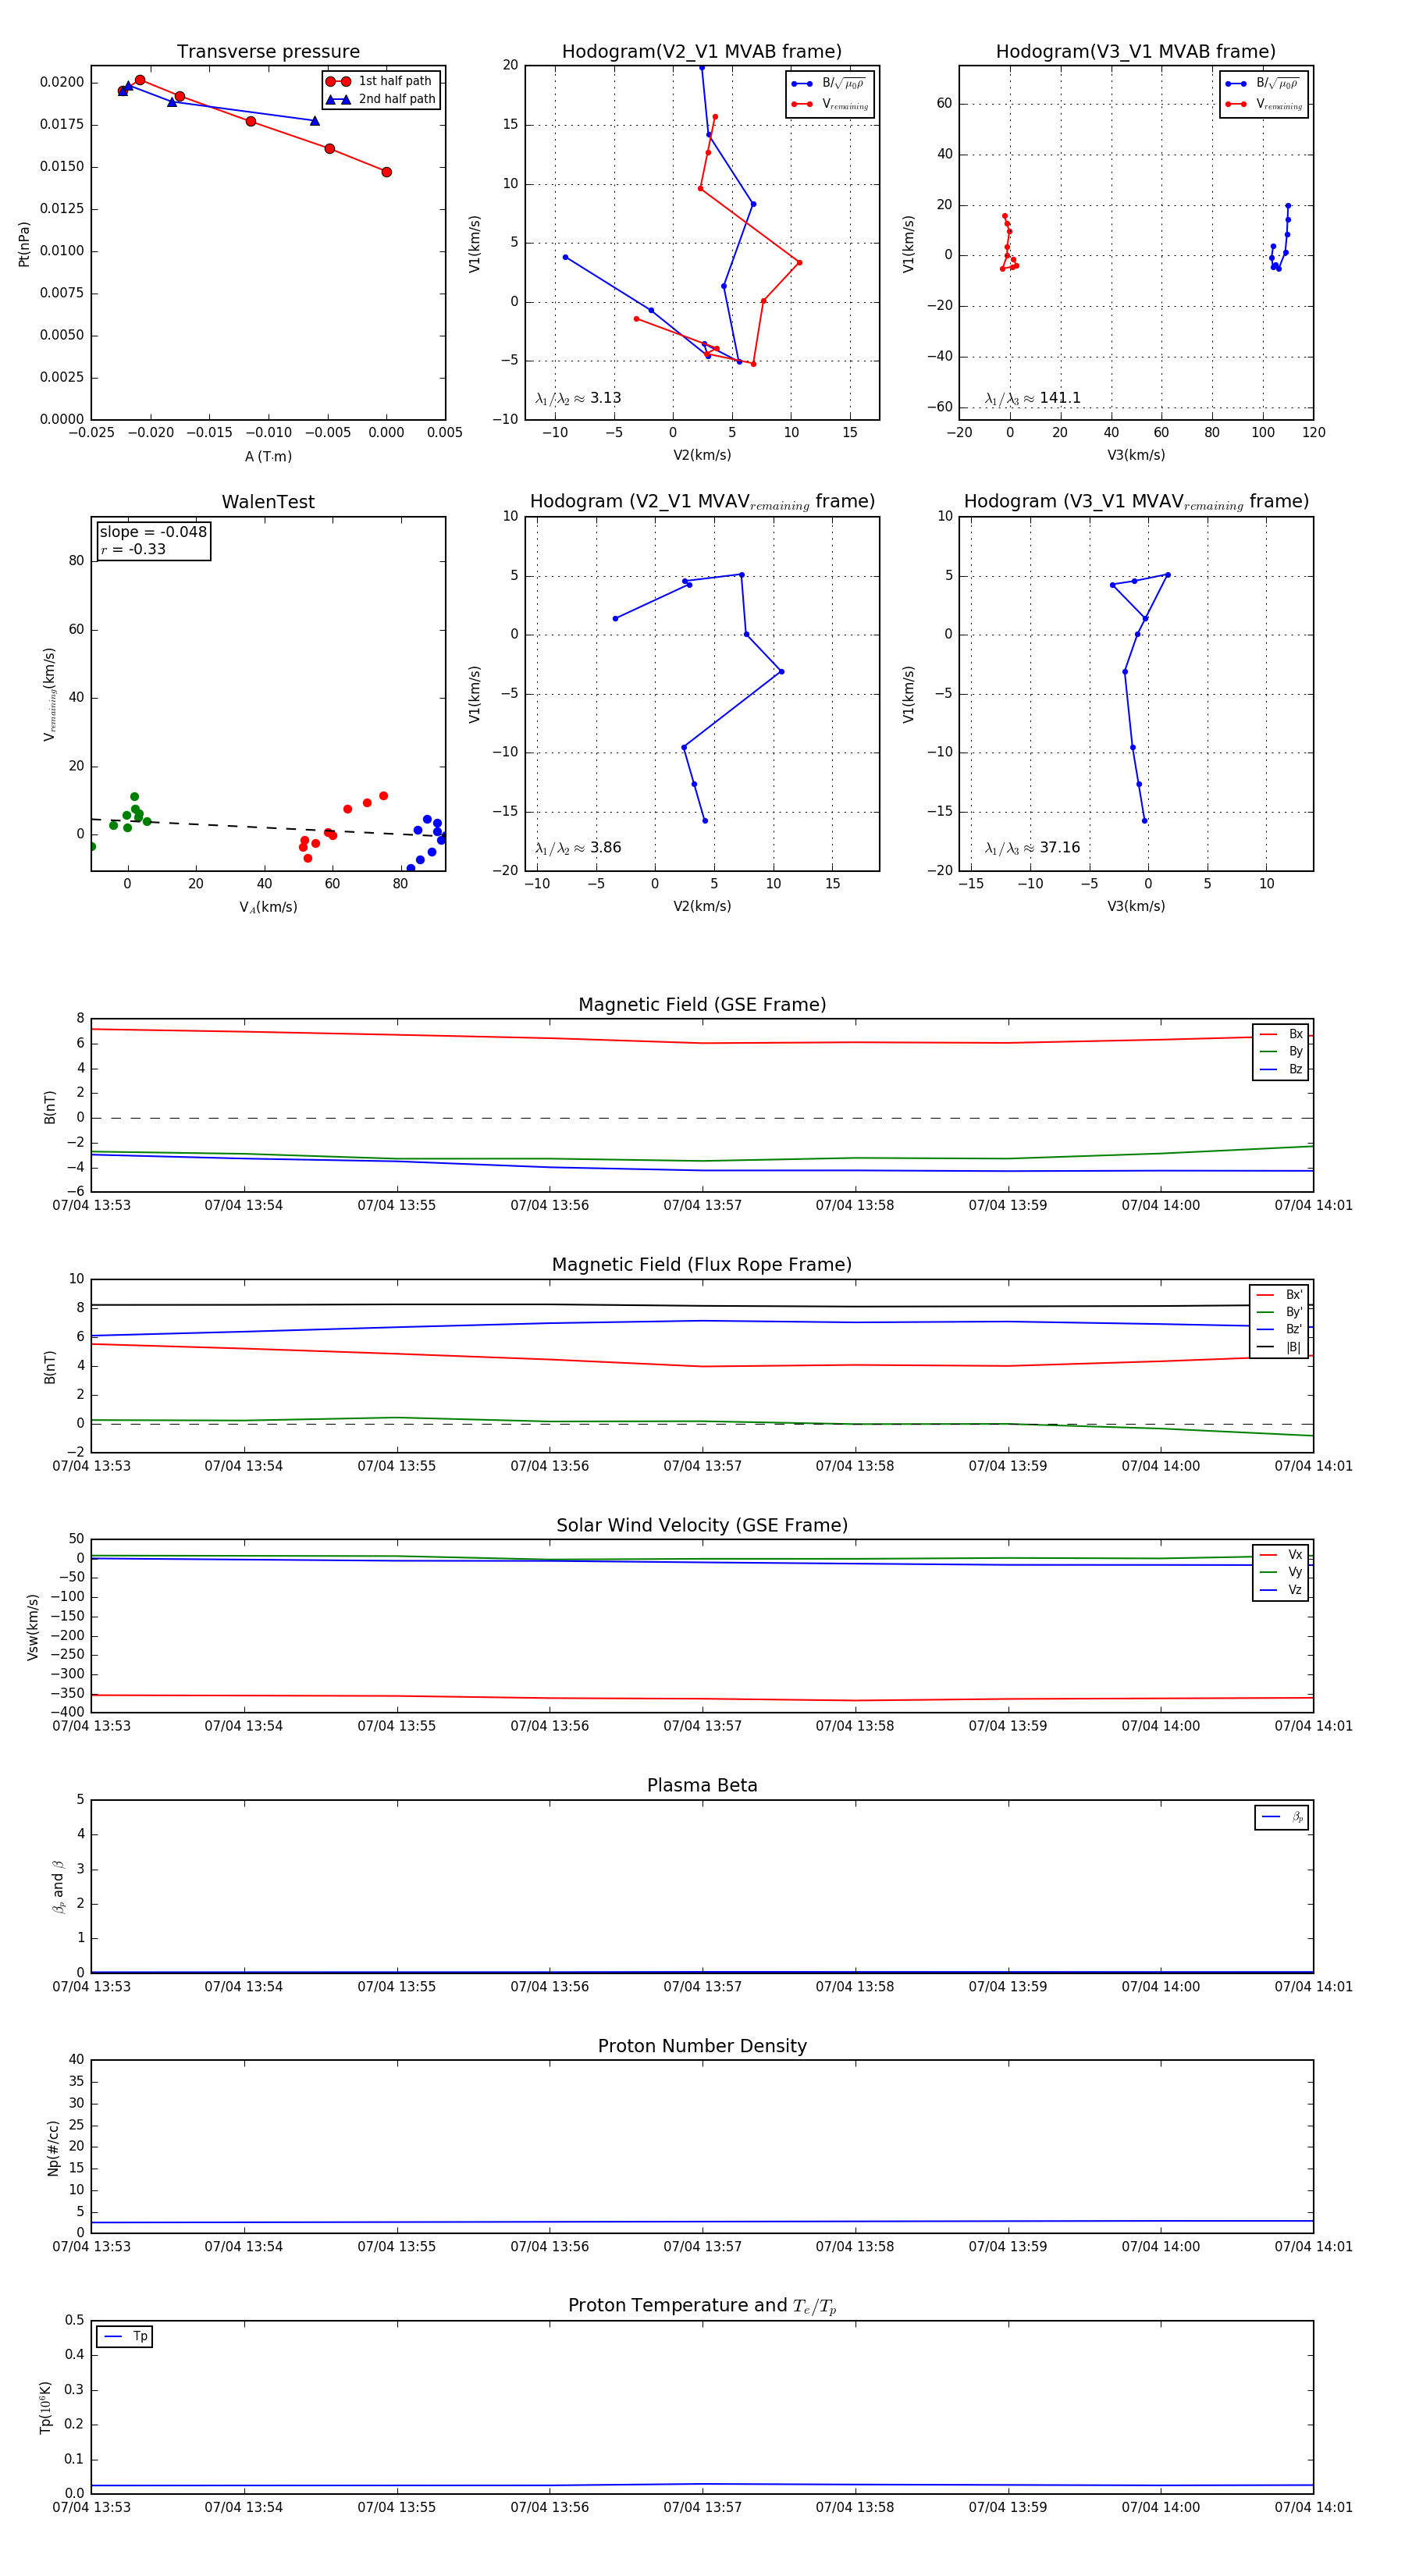Click the βp legend in Plasma Beta plot

[x=1282, y=1817]
